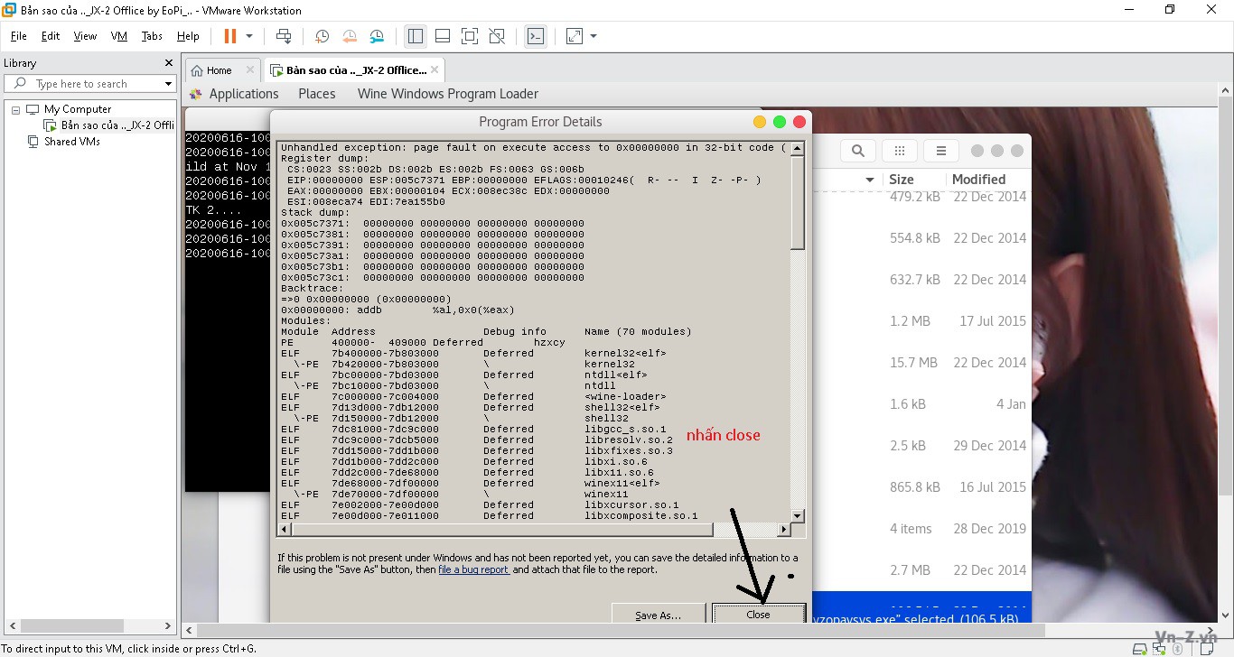Close the Bản sao của JX-2 Office tab
The width and height of the screenshot is (1234, 657).
pyautogui.click(x=435, y=69)
